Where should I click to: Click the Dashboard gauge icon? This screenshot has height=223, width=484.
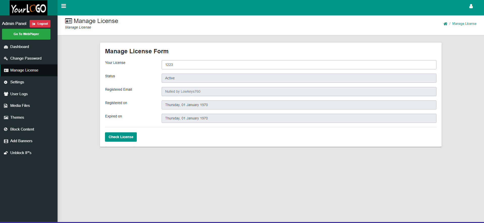pos(6,47)
